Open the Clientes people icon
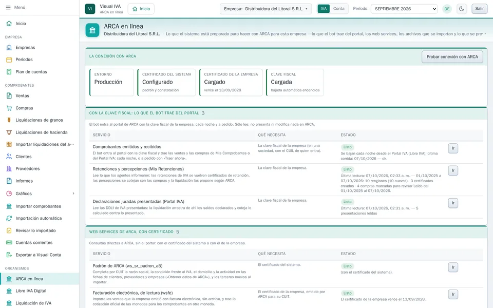 click(9, 156)
